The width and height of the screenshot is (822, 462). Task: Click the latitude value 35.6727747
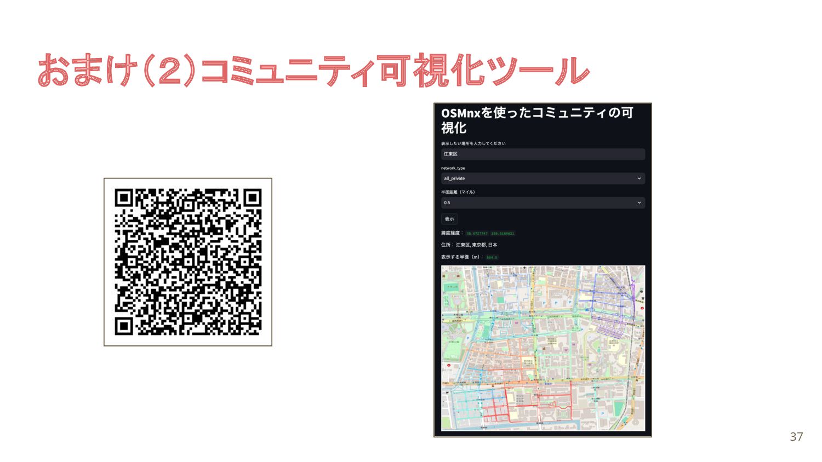[477, 234]
